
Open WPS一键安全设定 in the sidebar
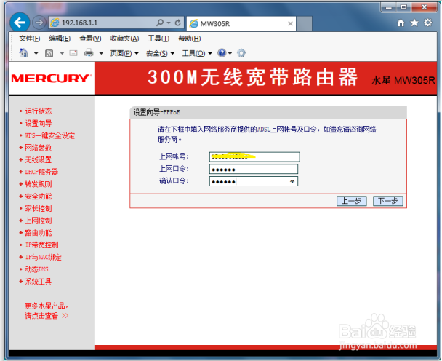tap(50, 135)
